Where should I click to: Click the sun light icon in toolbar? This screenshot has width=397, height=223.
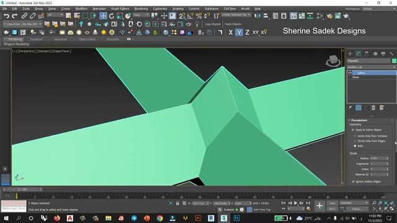[104, 32]
